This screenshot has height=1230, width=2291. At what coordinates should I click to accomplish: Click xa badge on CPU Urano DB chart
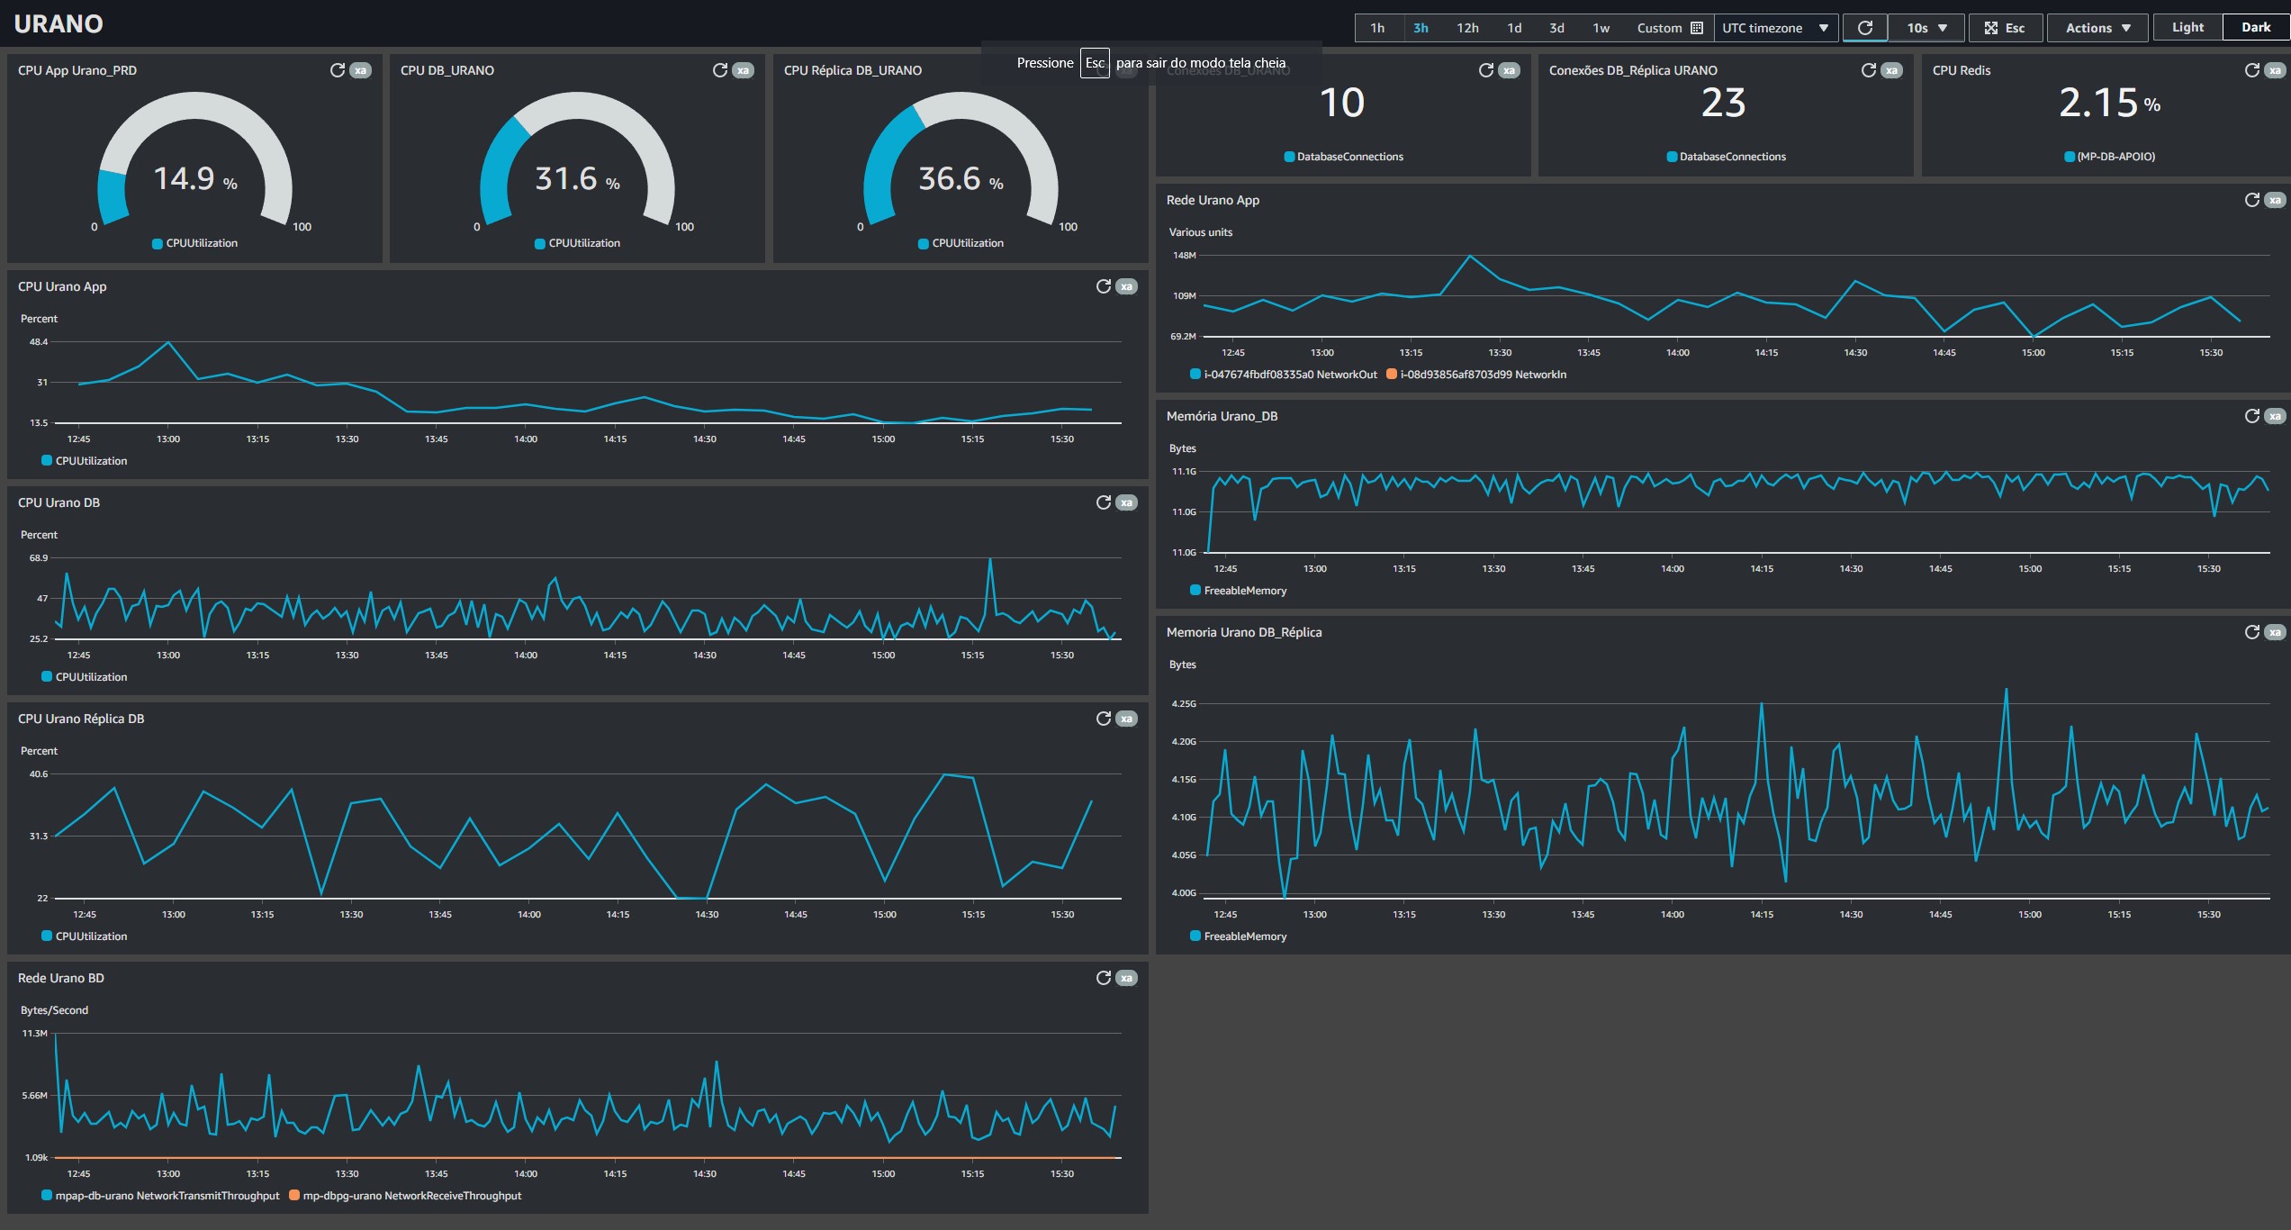point(1126,502)
